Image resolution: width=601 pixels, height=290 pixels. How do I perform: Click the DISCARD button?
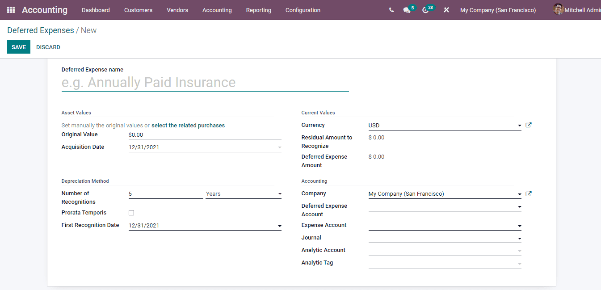click(48, 46)
